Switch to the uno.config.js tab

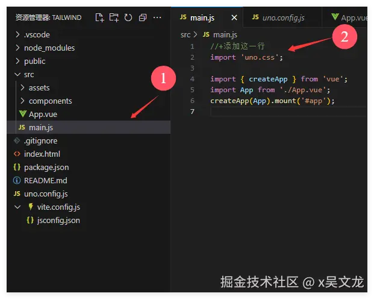pos(284,17)
